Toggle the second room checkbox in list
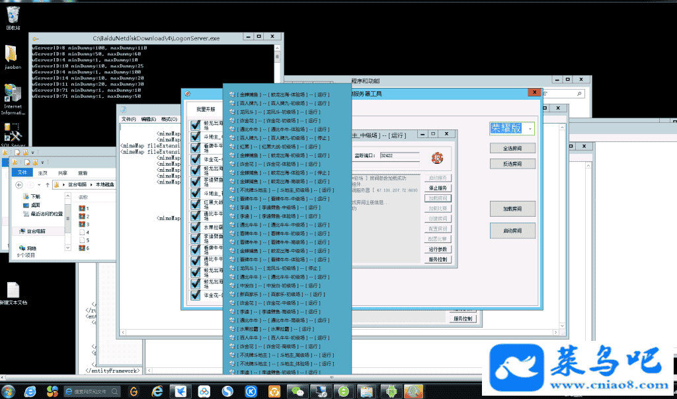 tap(195, 136)
